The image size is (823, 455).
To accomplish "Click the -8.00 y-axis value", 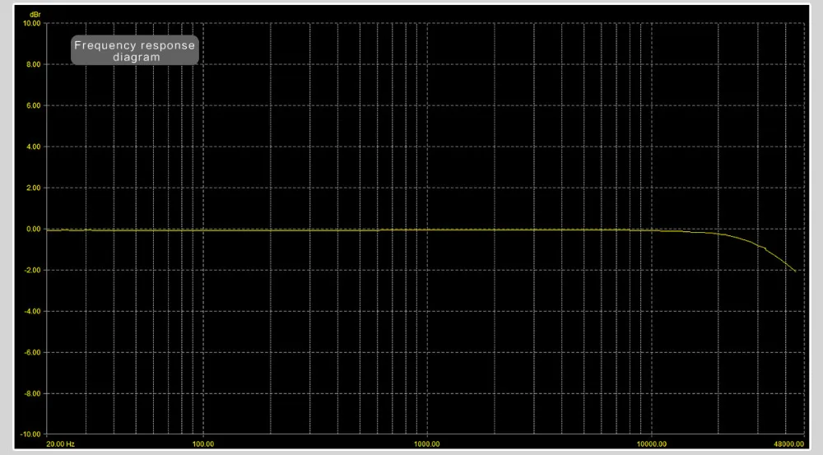I will click(33, 393).
